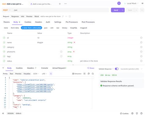Viewport: 145px width, 115px height.
Task: Uncheck the tags parameter checkbox
Action: coord(4,56)
